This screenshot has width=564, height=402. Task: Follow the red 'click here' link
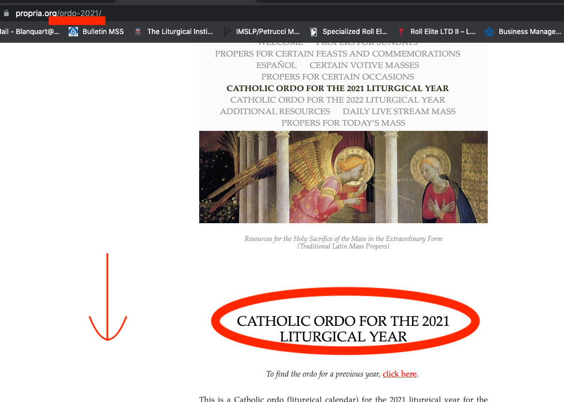pyautogui.click(x=399, y=374)
